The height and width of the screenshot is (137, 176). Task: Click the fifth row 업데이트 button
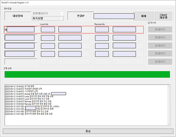[160, 61]
